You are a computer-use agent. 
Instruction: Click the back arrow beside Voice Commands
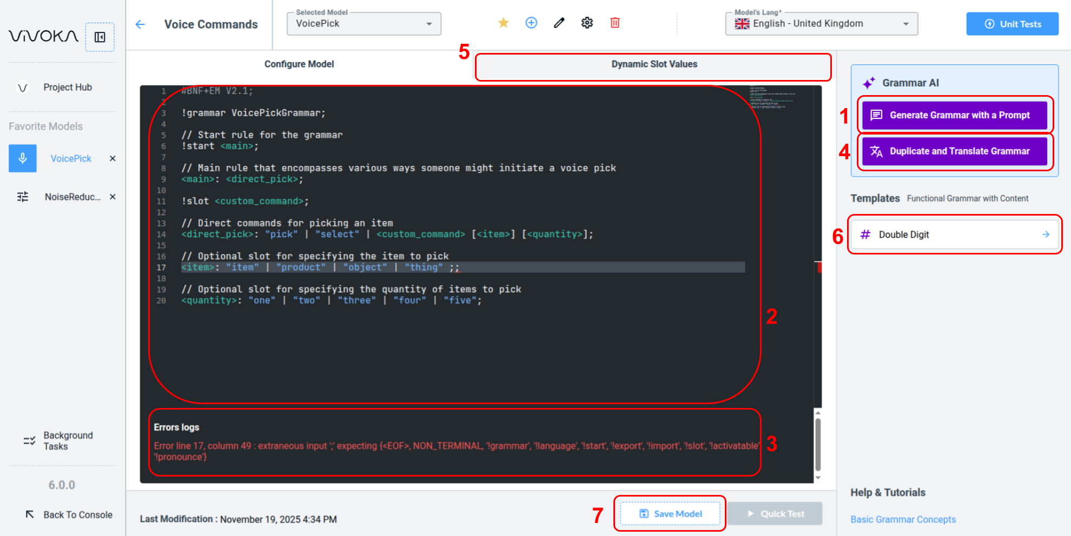(140, 24)
